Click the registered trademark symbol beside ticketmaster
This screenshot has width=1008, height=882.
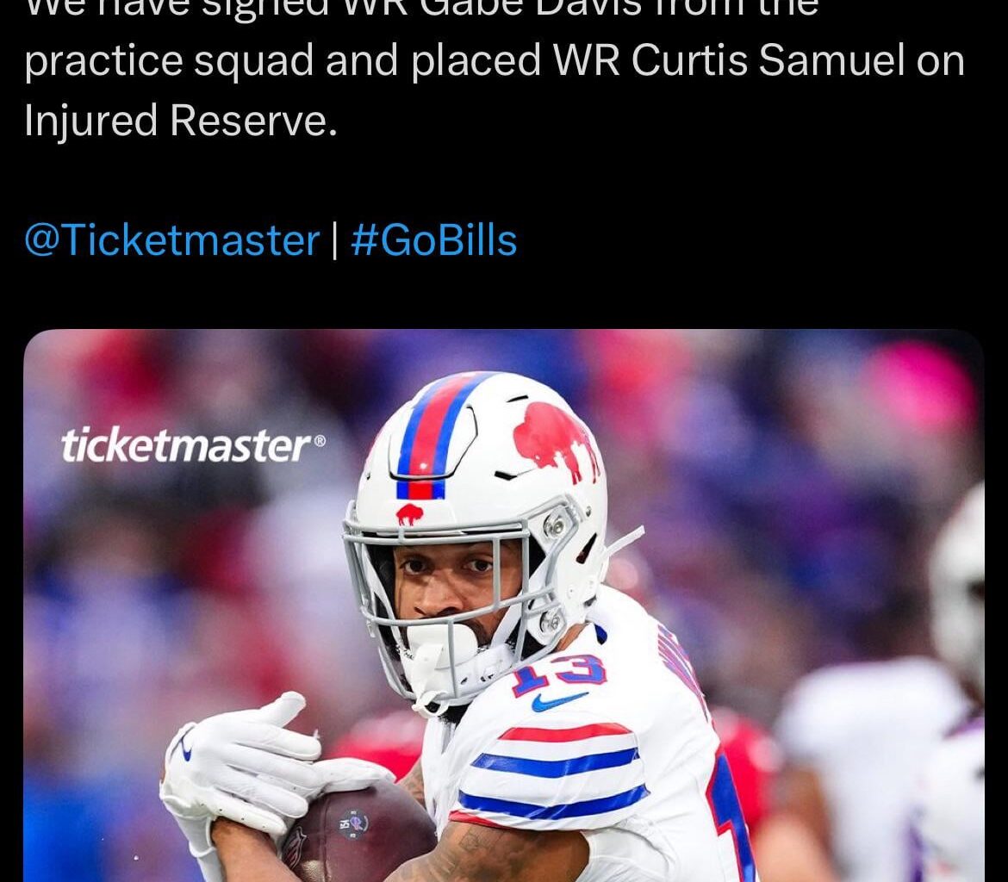pos(319,441)
